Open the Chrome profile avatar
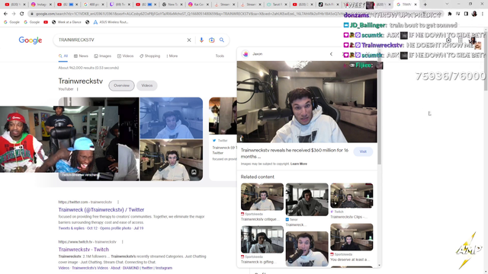Image resolution: width=488 pixels, height=274 pixels. click(x=474, y=14)
